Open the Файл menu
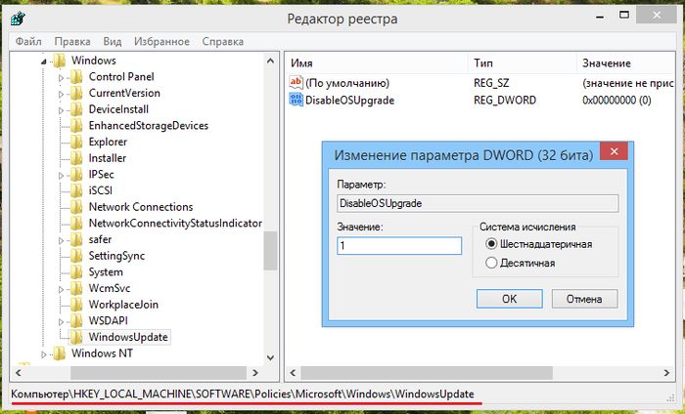Viewport: 685px width, 414px height. 28,42
